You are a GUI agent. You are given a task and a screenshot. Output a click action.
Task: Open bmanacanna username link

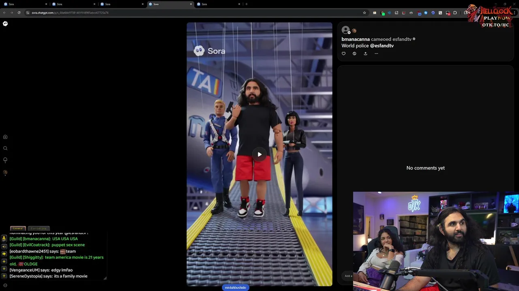356,39
